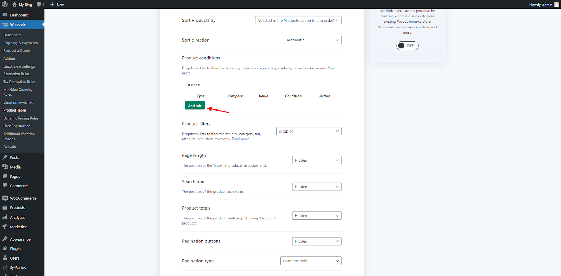Screen dimensions: 561x276
Task: Click the Product conditions heading
Action: click(x=201, y=58)
